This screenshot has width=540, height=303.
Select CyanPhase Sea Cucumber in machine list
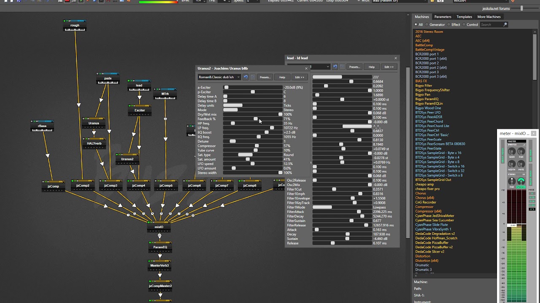(x=435, y=220)
